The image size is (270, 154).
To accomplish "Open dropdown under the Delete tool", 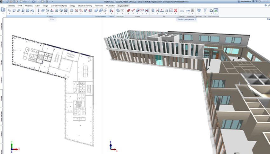I will pyautogui.click(x=176, y=14).
